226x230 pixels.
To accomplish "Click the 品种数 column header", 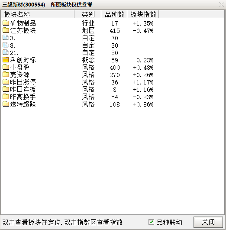I will pos(114,14).
